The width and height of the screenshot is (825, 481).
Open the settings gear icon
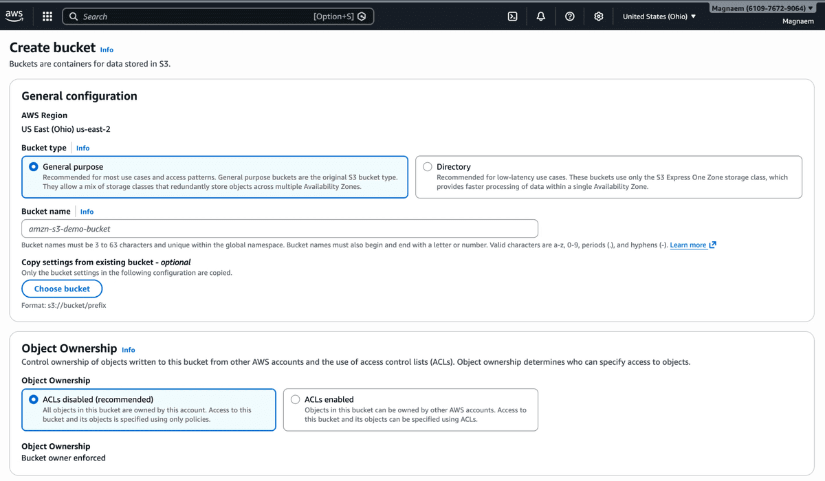point(599,16)
